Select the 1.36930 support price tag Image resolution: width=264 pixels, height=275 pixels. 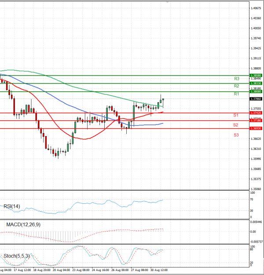[x=256, y=129]
